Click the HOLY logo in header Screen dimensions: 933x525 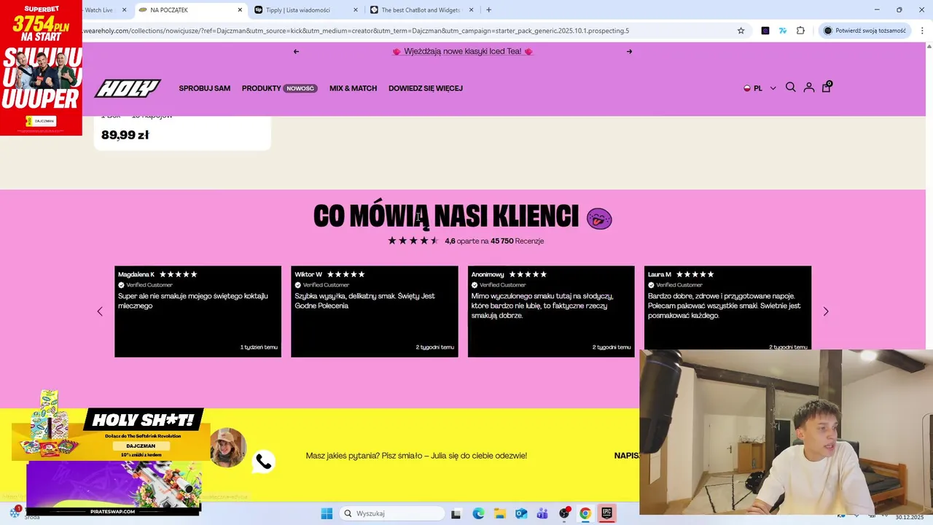(x=128, y=88)
